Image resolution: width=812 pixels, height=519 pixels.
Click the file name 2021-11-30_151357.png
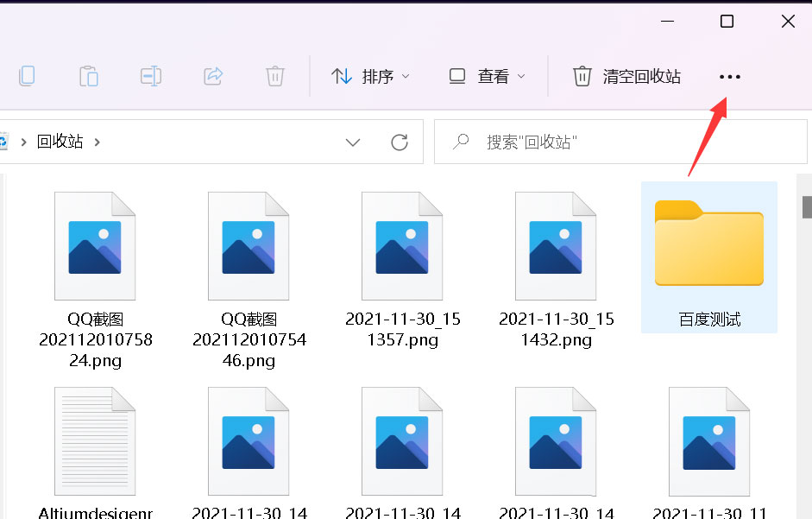tap(403, 329)
